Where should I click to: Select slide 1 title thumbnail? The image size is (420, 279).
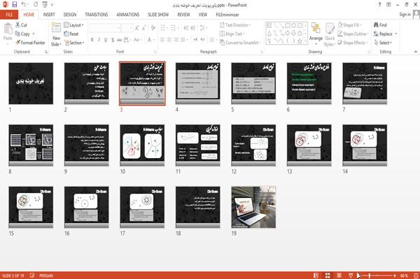31,83
